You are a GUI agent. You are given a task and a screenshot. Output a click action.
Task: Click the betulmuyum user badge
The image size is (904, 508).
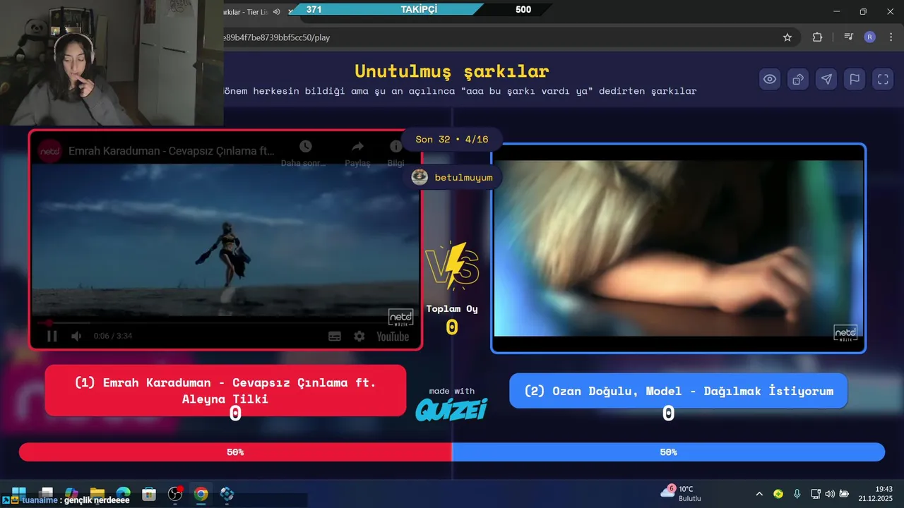tap(453, 177)
